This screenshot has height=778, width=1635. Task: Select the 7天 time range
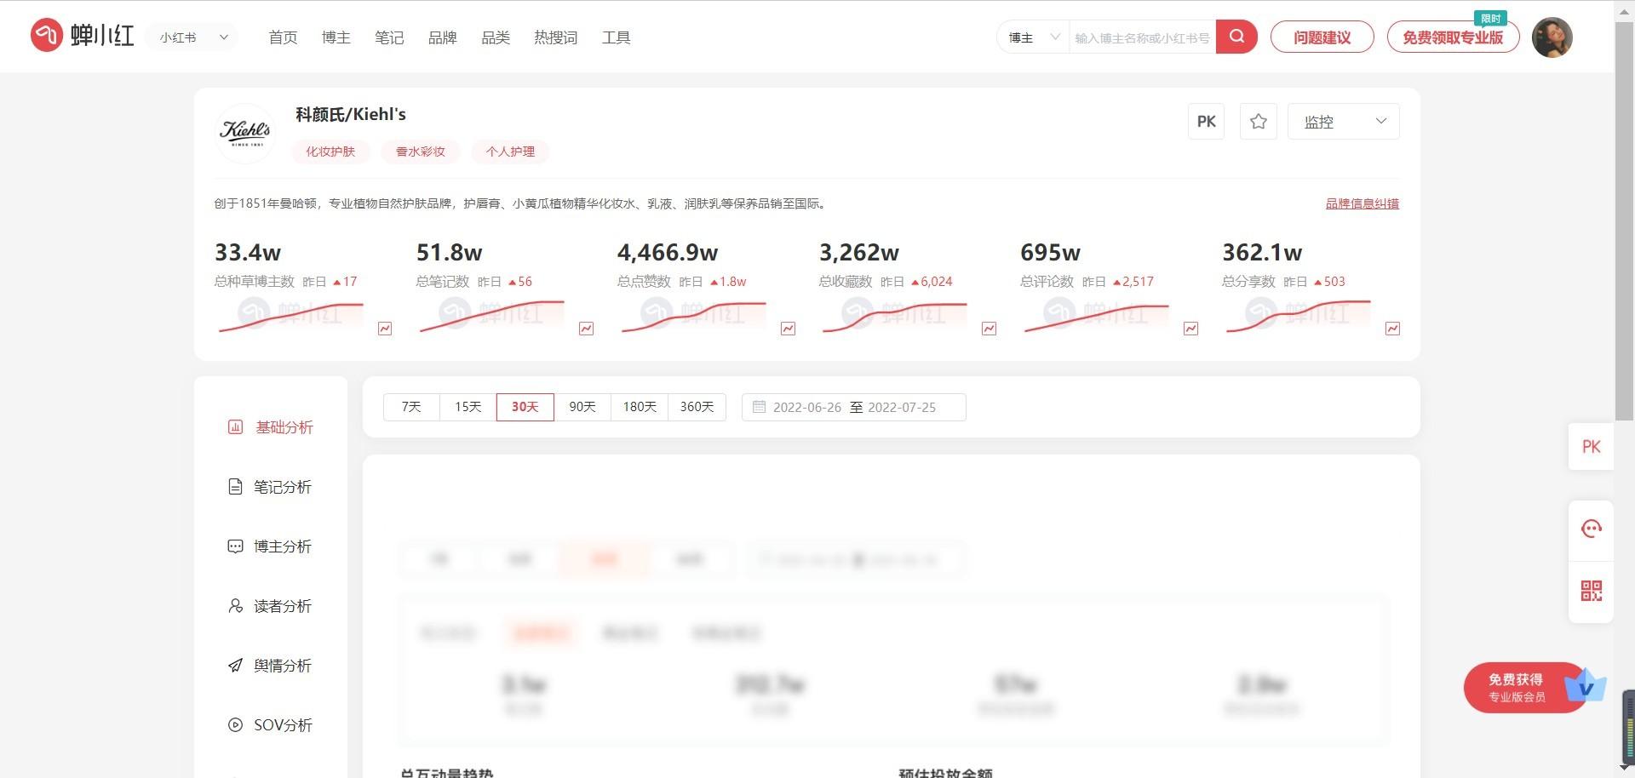click(411, 407)
